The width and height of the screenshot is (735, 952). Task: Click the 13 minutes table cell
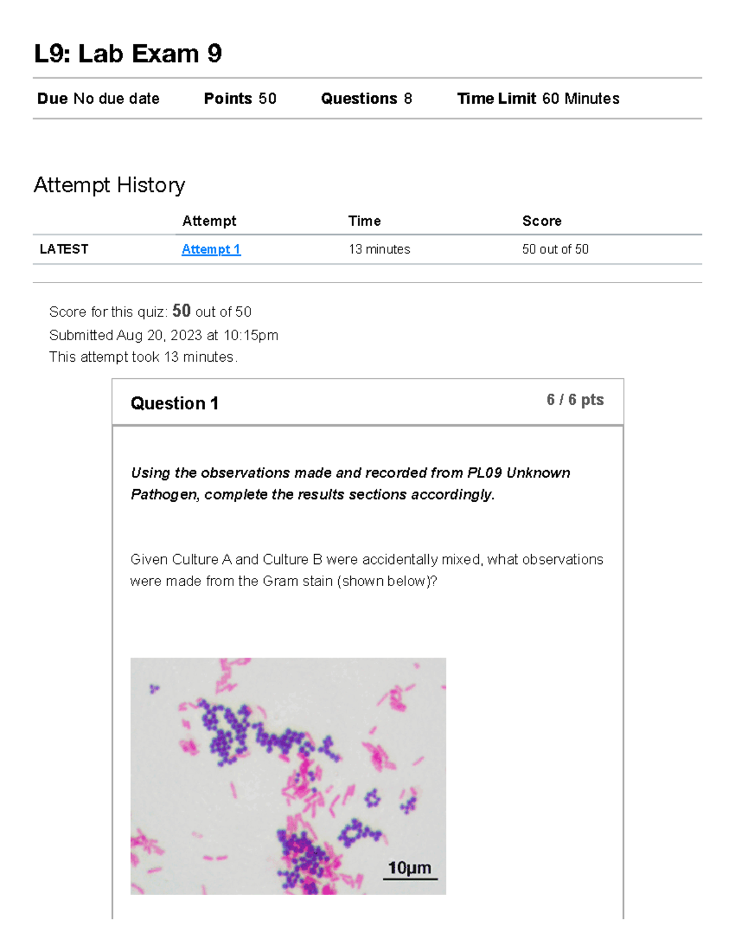tap(379, 249)
